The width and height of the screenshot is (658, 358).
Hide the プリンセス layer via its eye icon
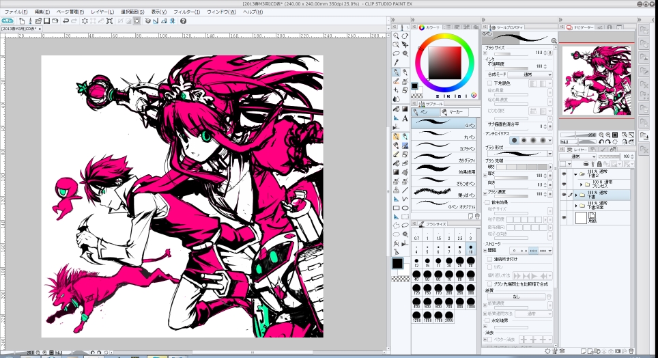coord(564,184)
